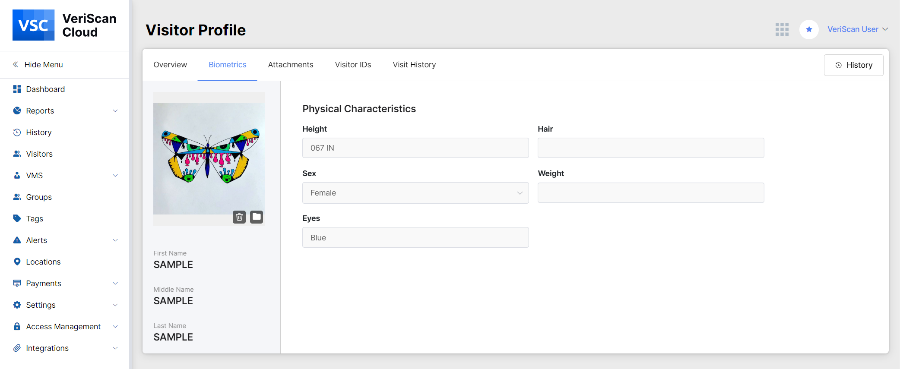This screenshot has width=900, height=369.
Task: Click the Locations pin icon
Action: (x=17, y=262)
